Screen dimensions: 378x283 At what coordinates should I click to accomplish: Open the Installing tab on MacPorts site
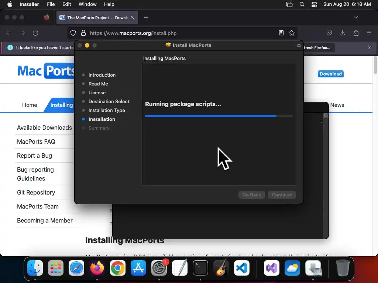coord(61,105)
